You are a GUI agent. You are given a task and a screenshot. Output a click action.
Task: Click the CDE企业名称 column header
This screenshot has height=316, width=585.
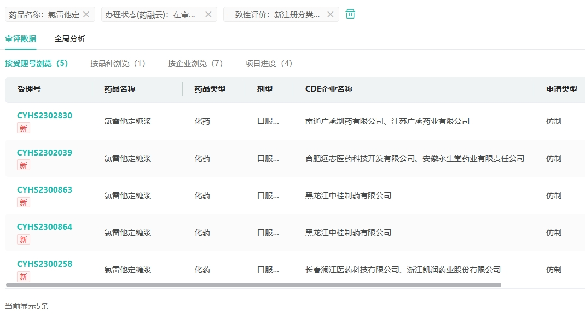coord(328,89)
